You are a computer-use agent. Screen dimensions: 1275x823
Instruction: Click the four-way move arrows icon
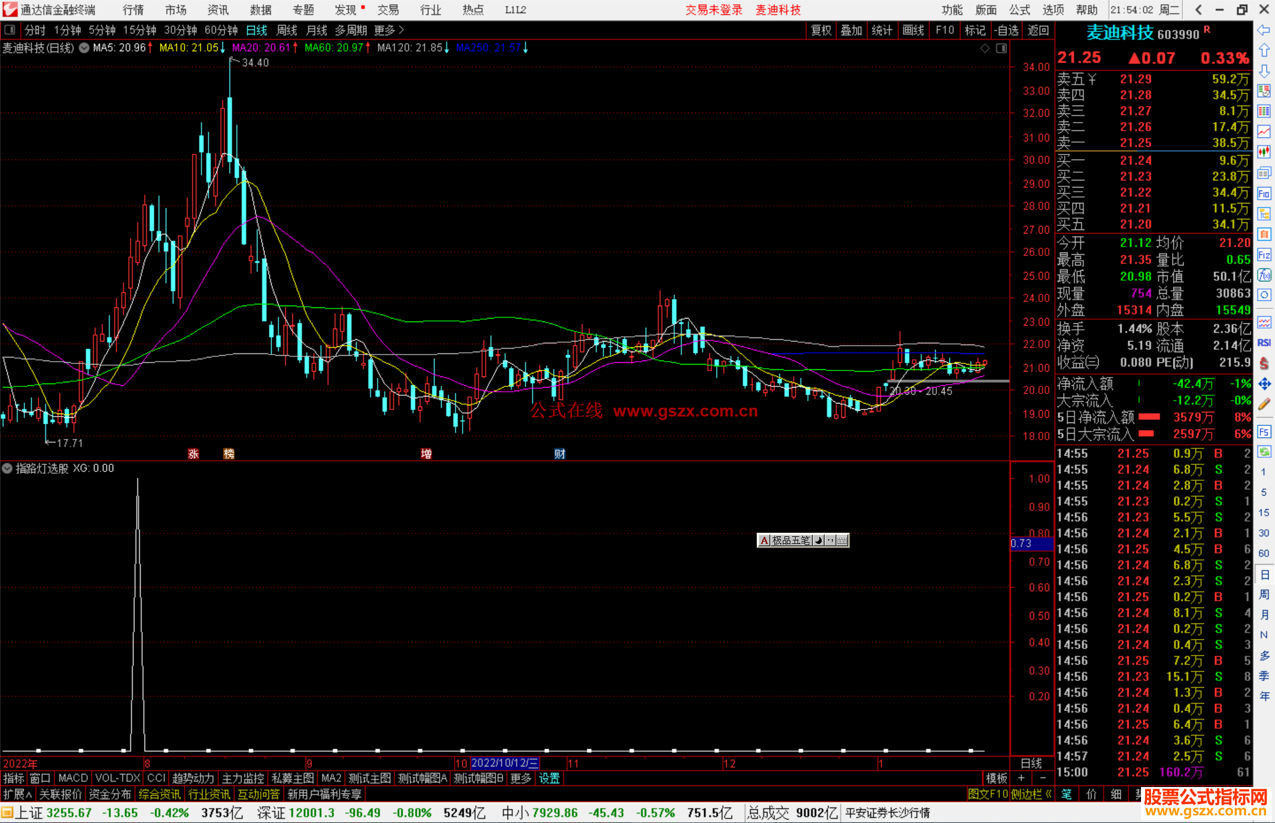click(x=1264, y=384)
